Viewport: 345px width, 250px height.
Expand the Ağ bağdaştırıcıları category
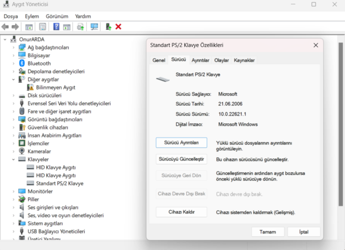(x=13, y=47)
